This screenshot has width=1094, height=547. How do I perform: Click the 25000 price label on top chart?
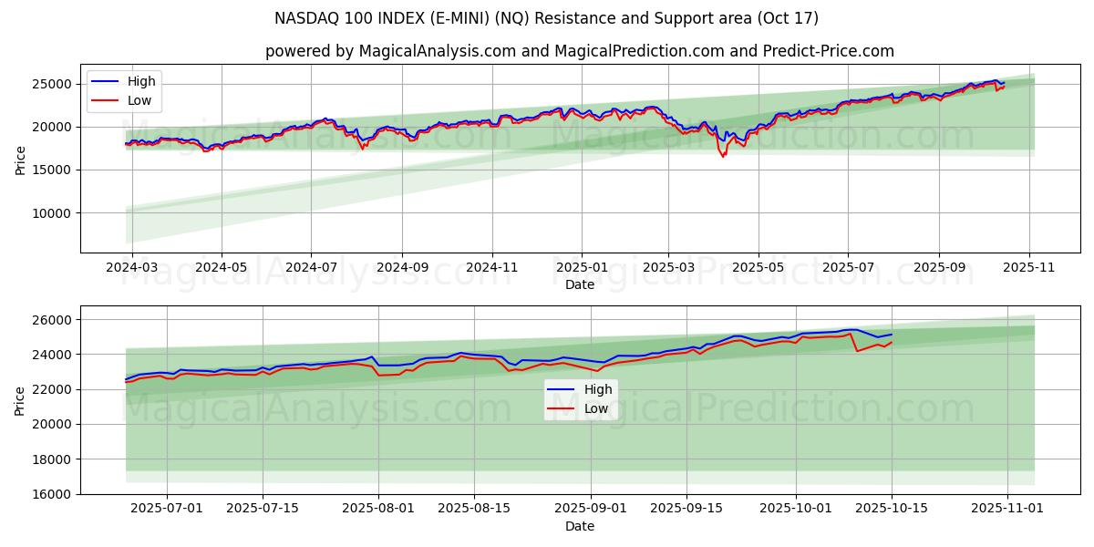pos(53,84)
